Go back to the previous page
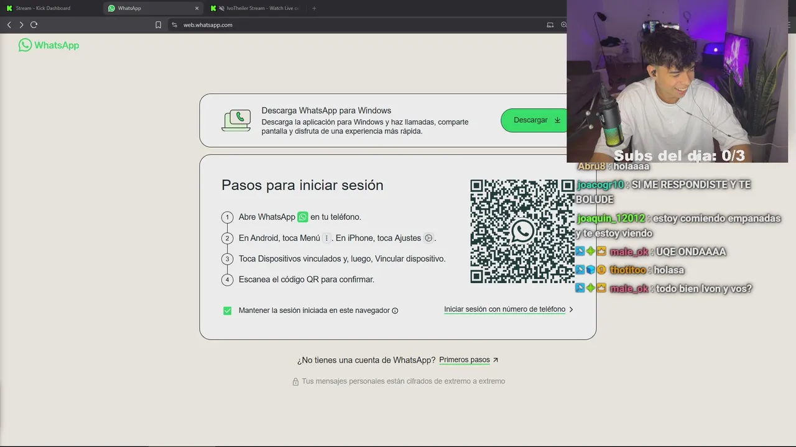796x447 pixels. (9, 25)
